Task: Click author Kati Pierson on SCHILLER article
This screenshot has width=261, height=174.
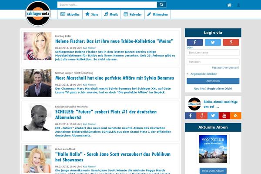Action: click(89, 124)
